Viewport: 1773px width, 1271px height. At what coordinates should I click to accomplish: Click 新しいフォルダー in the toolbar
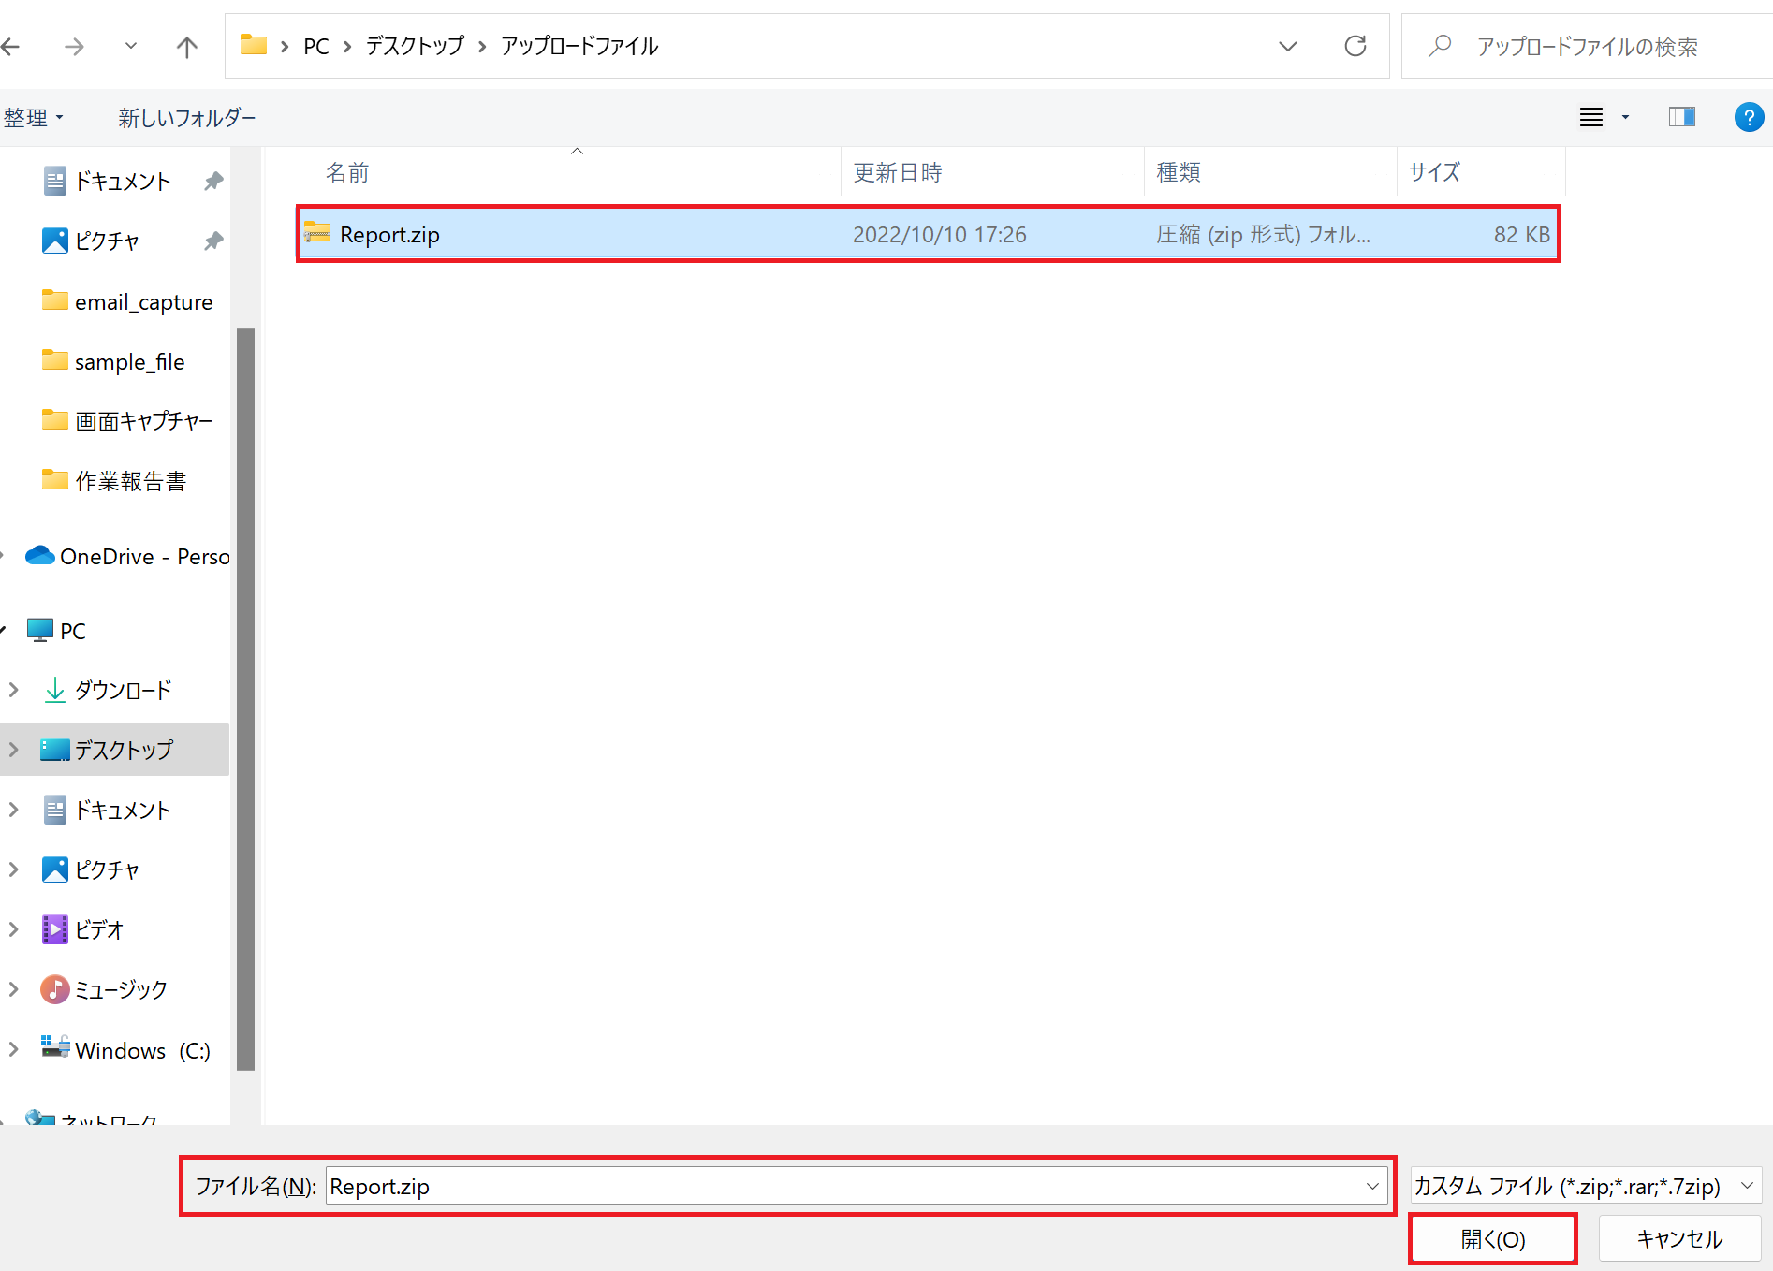click(186, 118)
